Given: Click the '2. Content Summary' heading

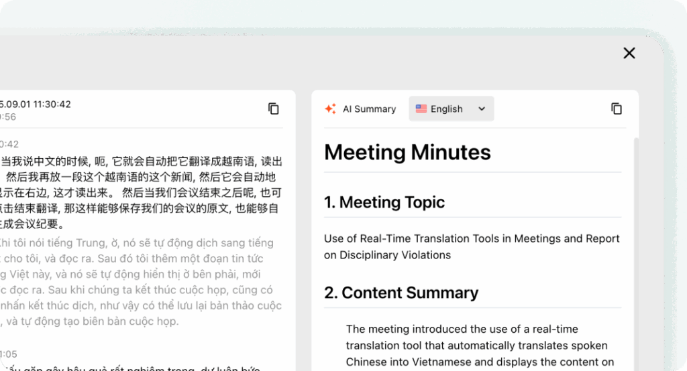Looking at the screenshot, I should 401,293.
